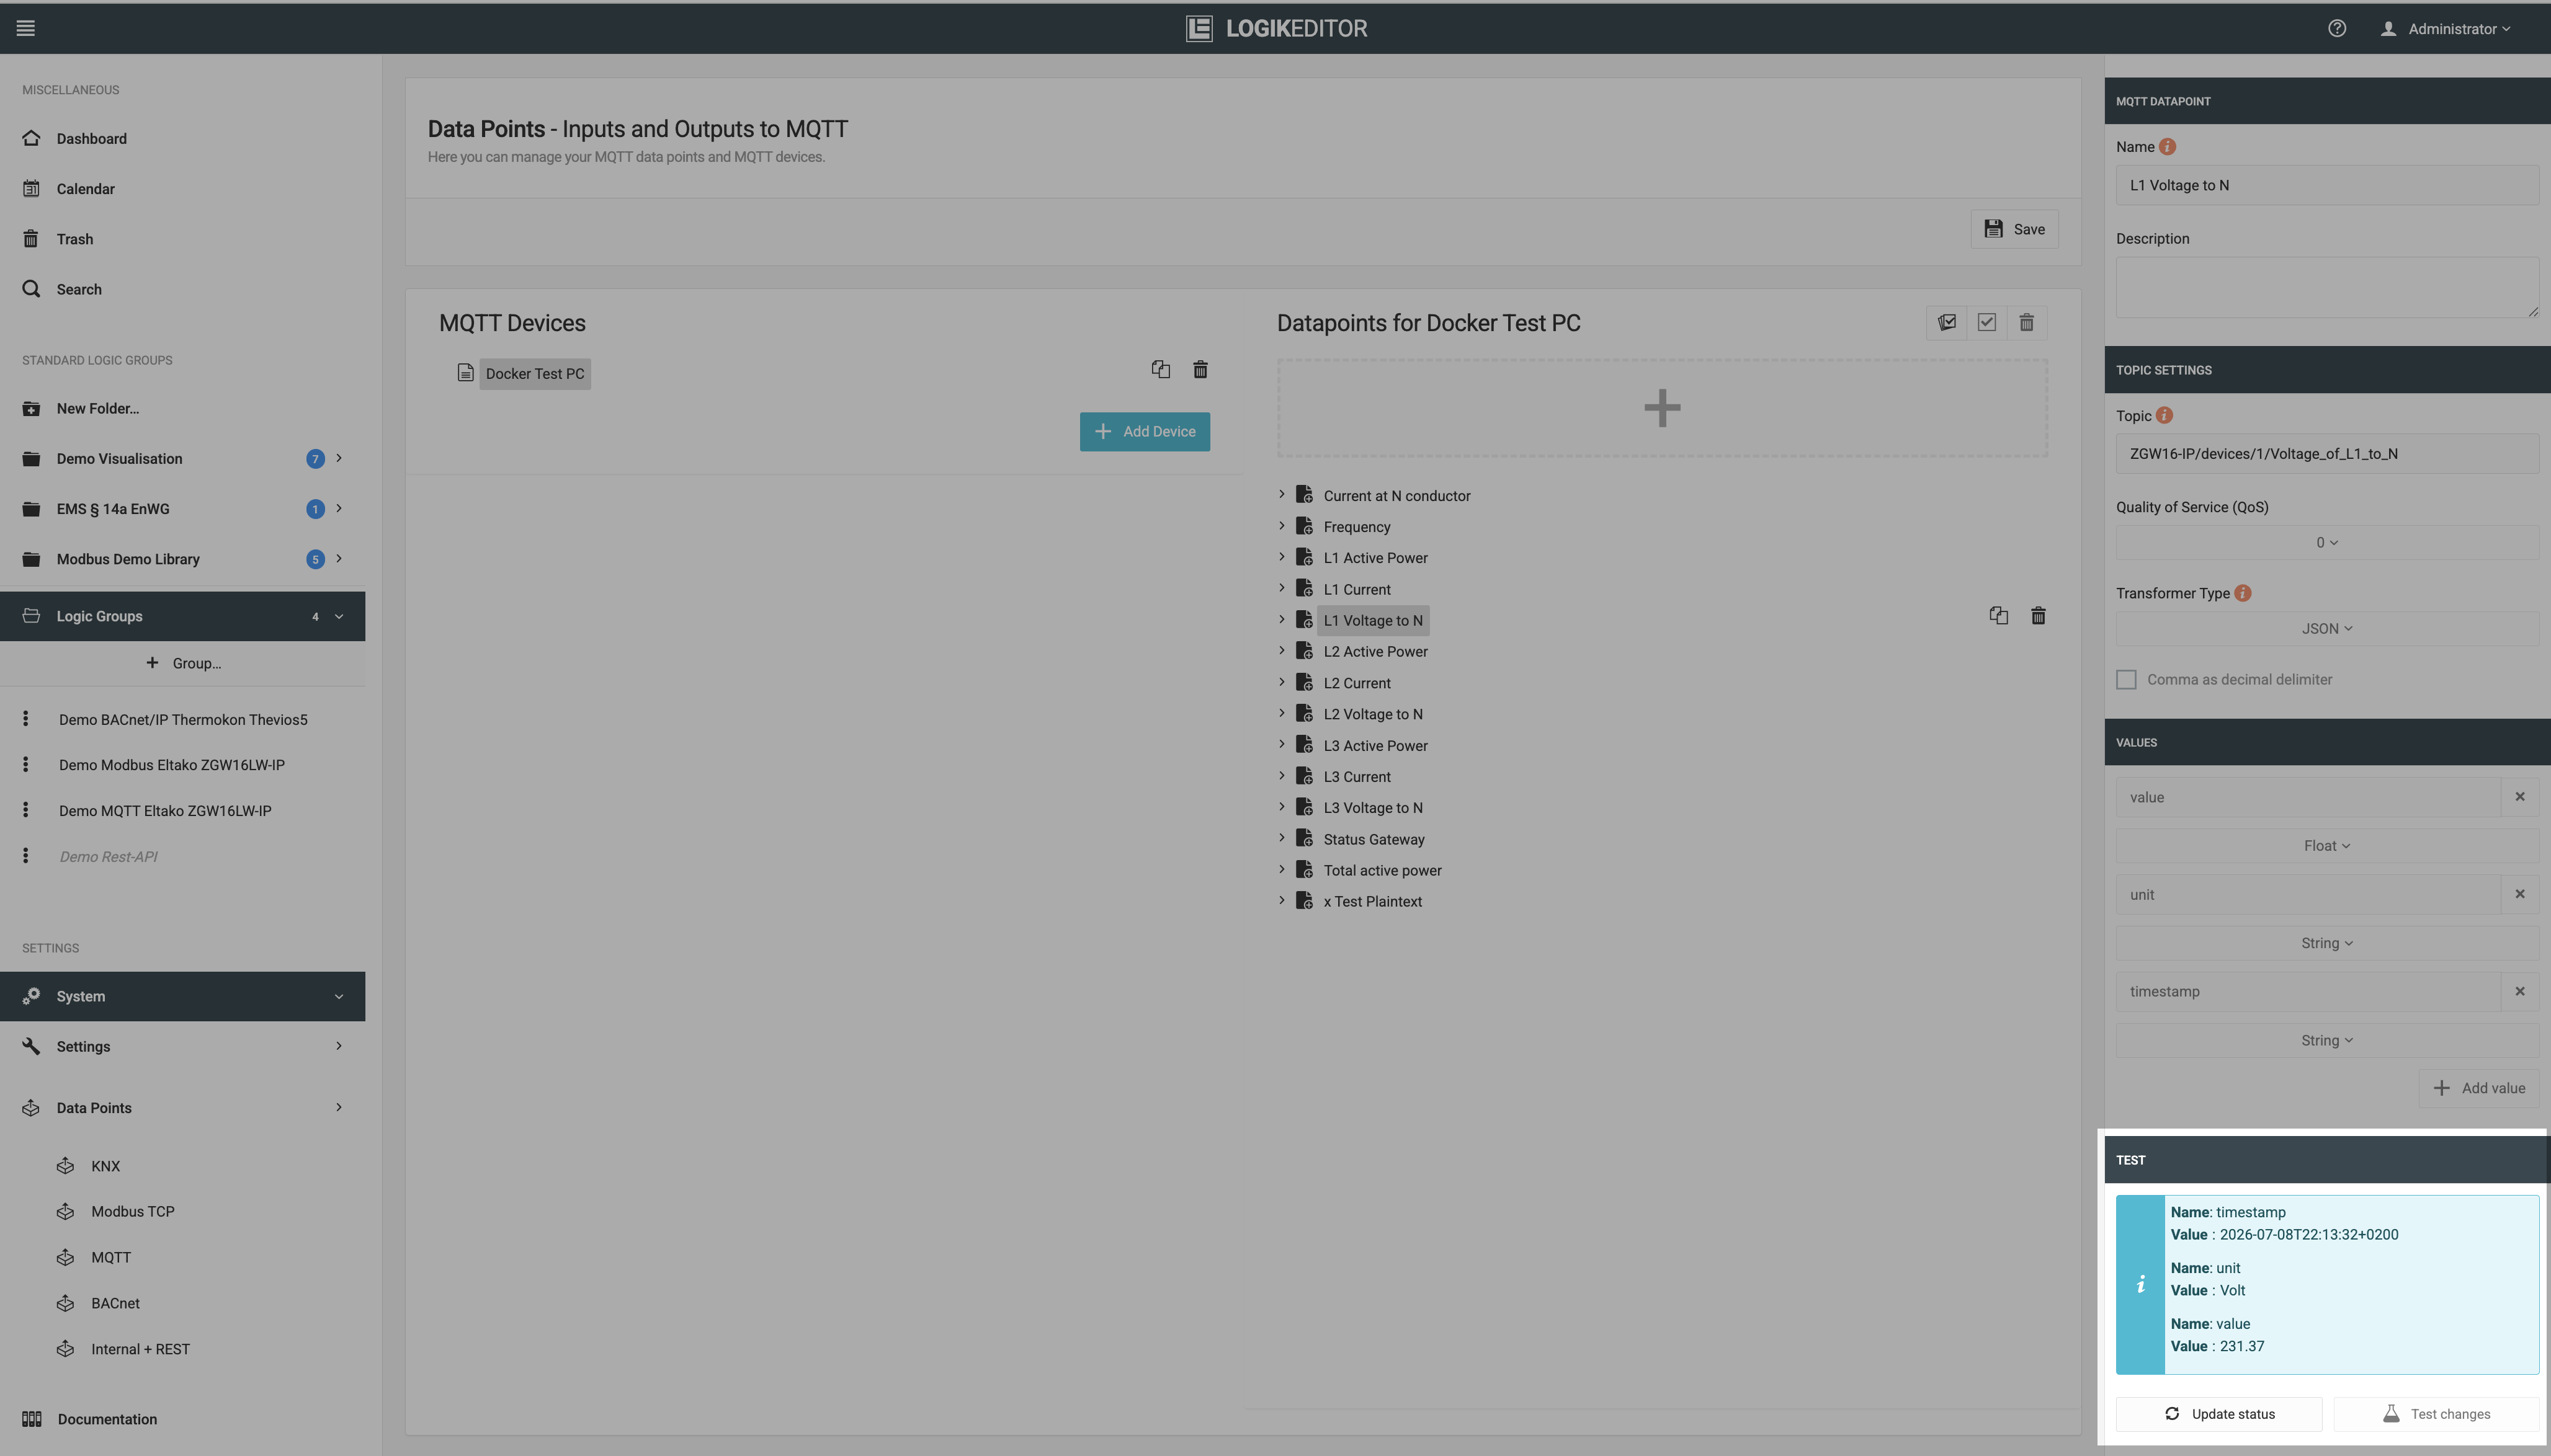Toggle Comma as decimal delimiter checkbox

[2126, 680]
